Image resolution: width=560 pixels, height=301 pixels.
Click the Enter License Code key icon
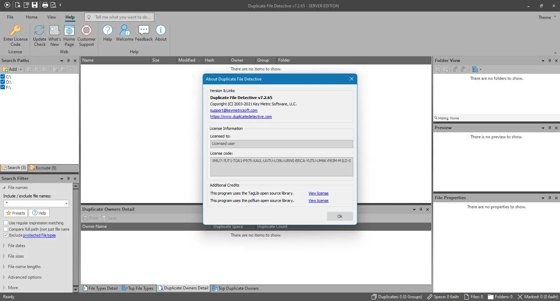(x=15, y=30)
